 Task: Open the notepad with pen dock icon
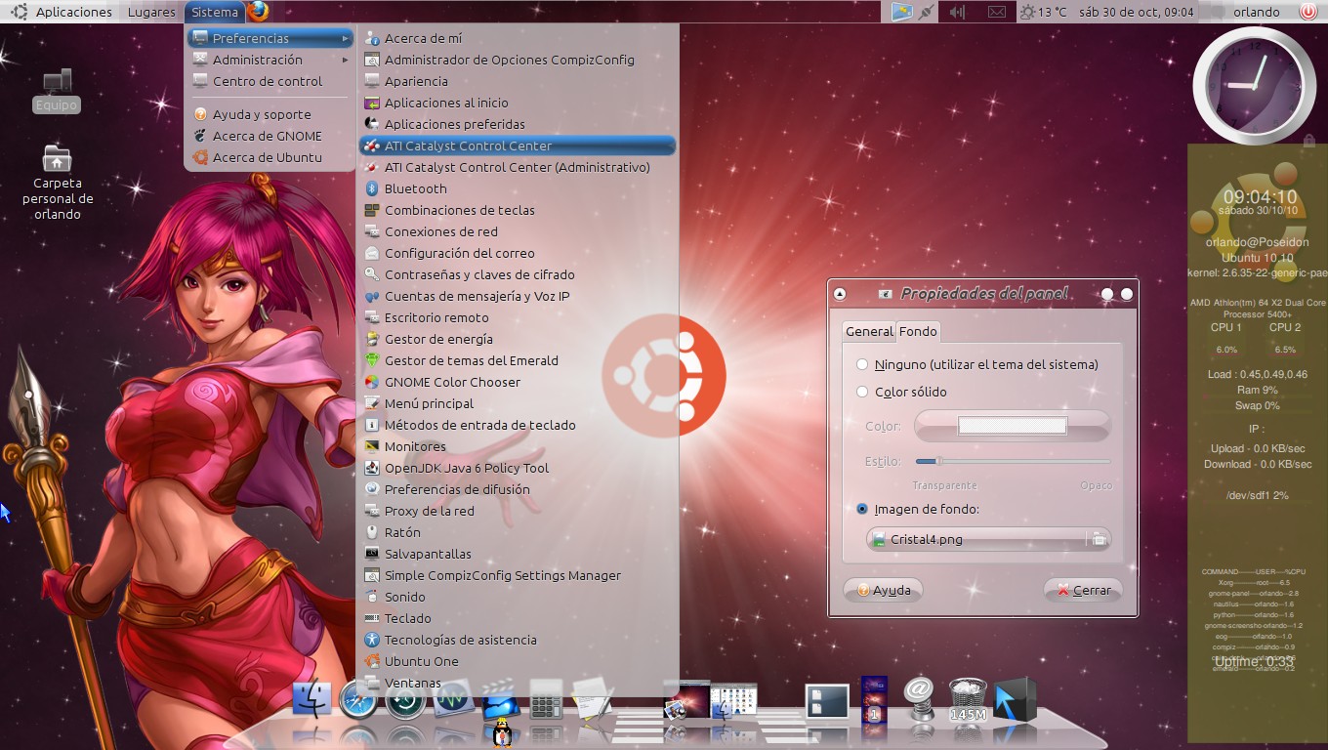(593, 700)
